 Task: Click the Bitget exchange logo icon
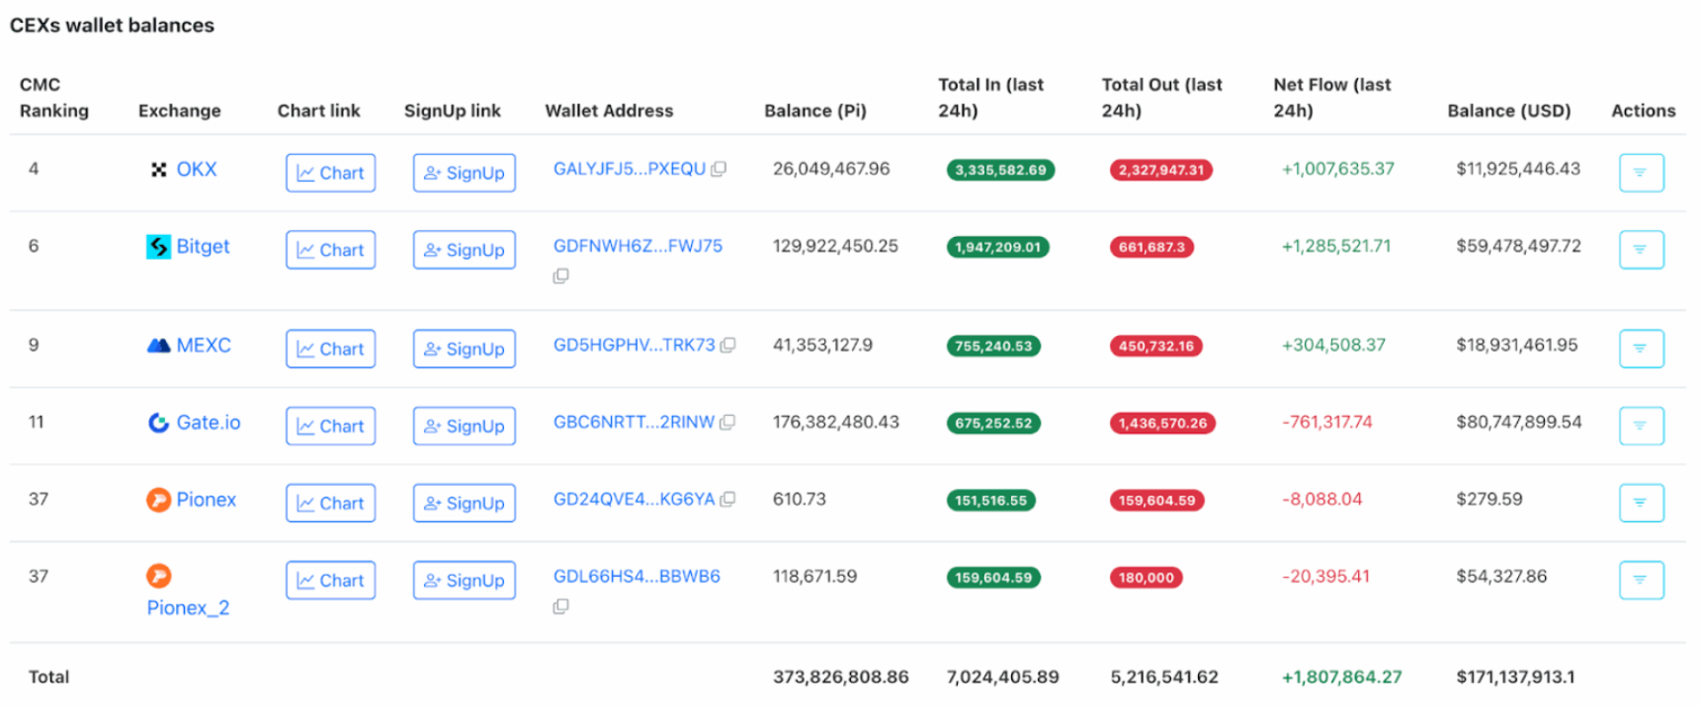coord(158,247)
